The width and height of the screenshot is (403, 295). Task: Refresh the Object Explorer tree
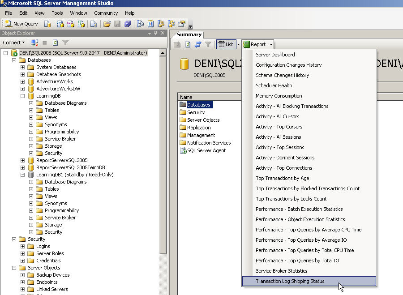pos(55,43)
